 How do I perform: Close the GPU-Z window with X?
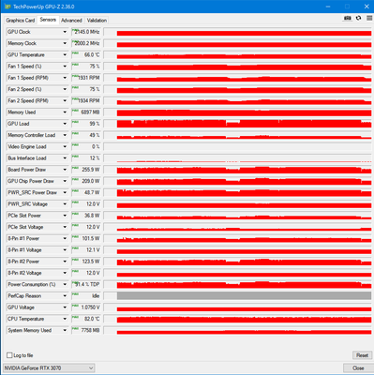(367, 7)
